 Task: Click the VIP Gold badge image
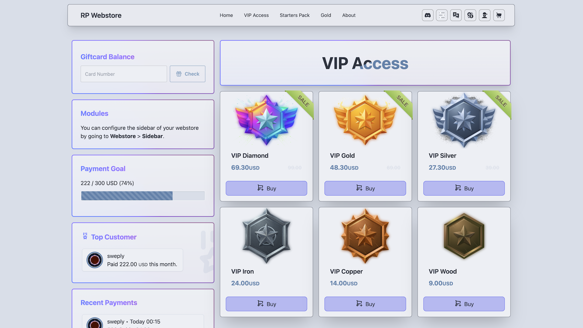tap(365, 120)
